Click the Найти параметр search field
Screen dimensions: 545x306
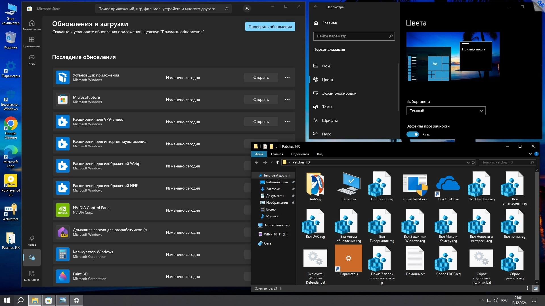[351, 36]
